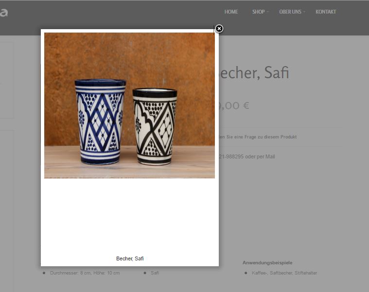Open the HOME menu item
The height and width of the screenshot is (292, 369).
tap(231, 12)
